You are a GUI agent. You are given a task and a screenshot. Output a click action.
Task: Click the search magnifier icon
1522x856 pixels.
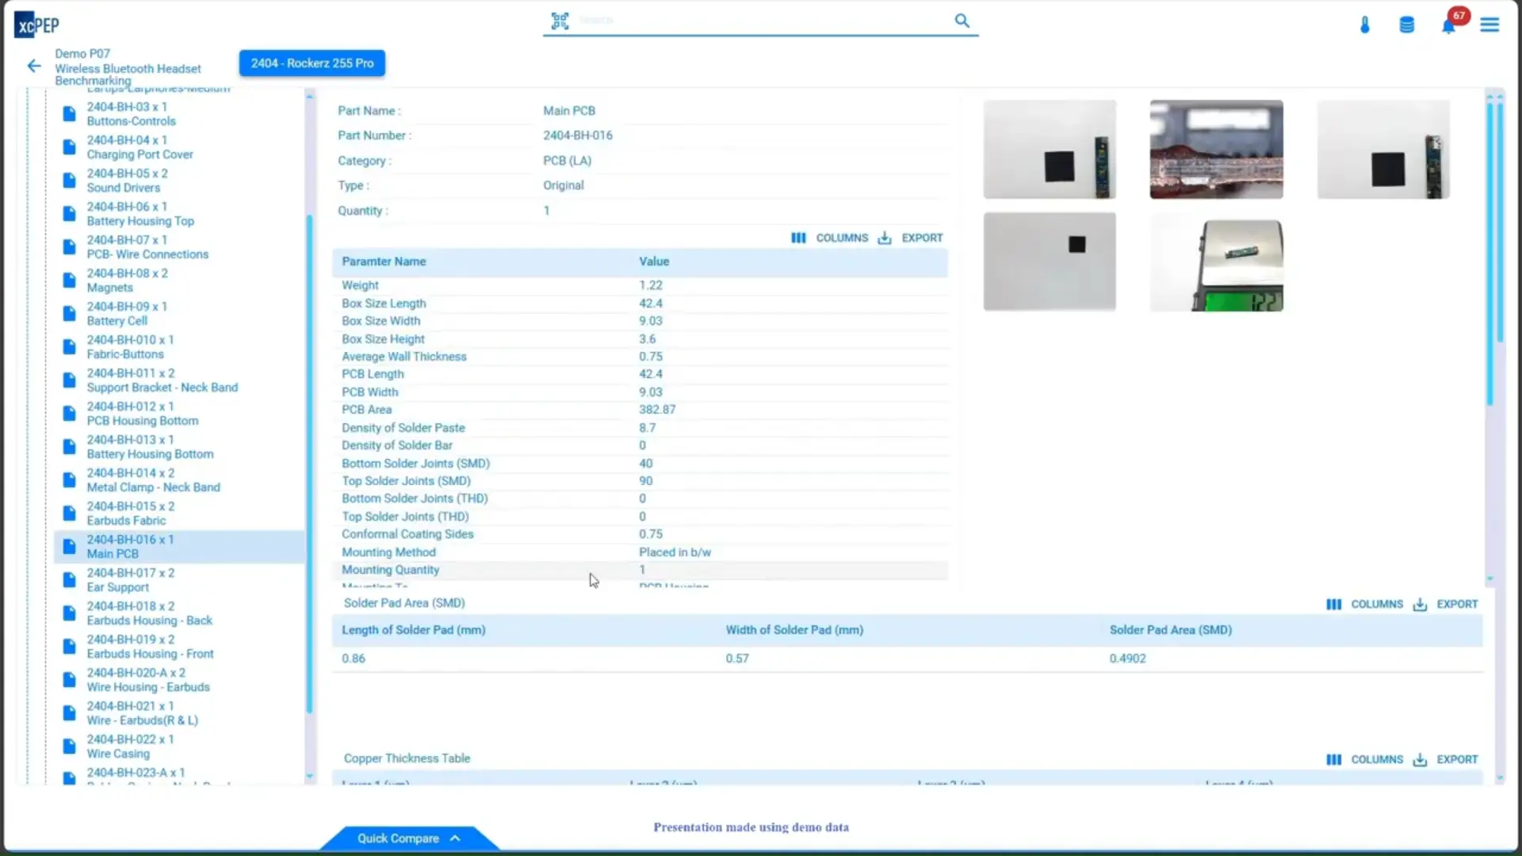tap(962, 21)
